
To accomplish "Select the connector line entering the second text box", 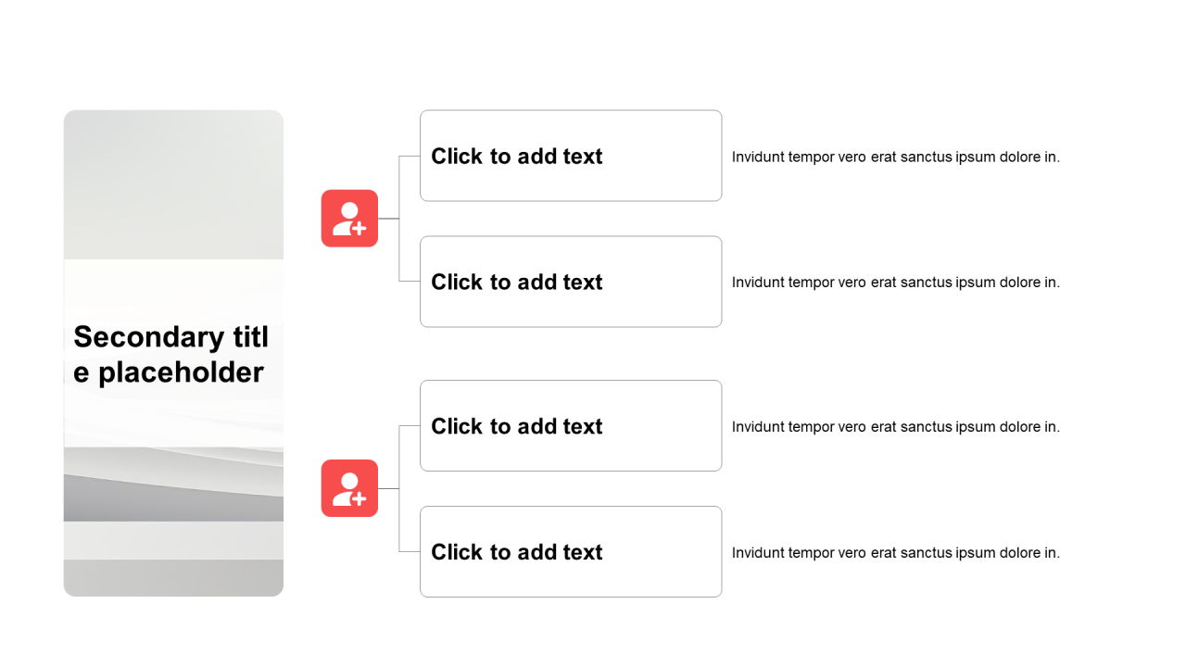I will point(410,281).
